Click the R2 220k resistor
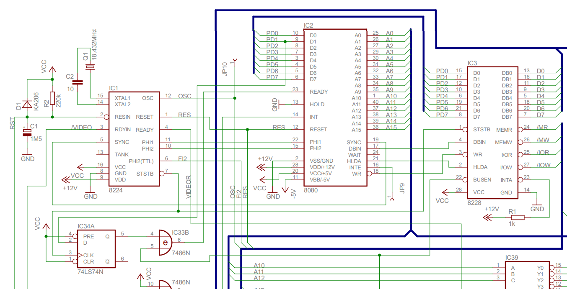Image resolution: width=567 pixels, height=289 pixels. [52, 98]
